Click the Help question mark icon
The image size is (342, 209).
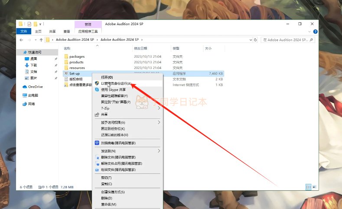click(315, 32)
